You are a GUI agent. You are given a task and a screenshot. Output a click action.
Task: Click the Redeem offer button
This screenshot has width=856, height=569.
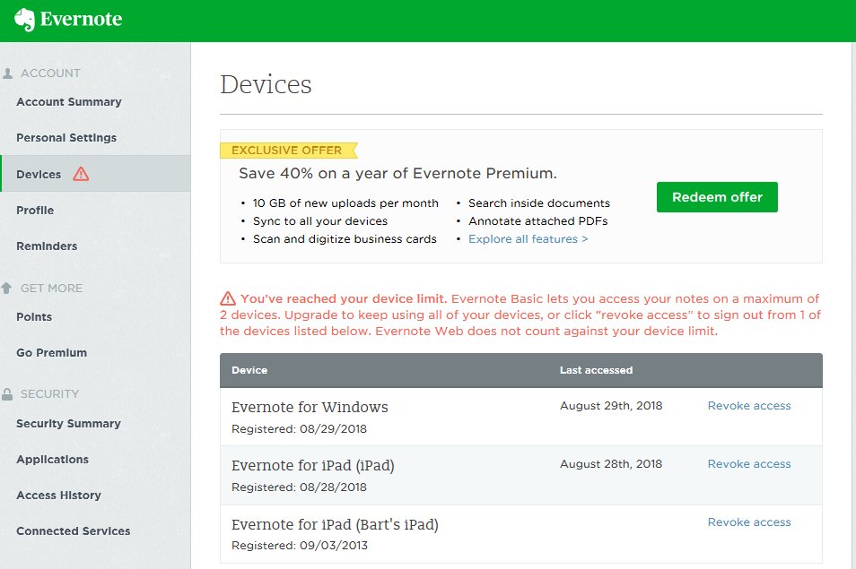pyautogui.click(x=717, y=197)
